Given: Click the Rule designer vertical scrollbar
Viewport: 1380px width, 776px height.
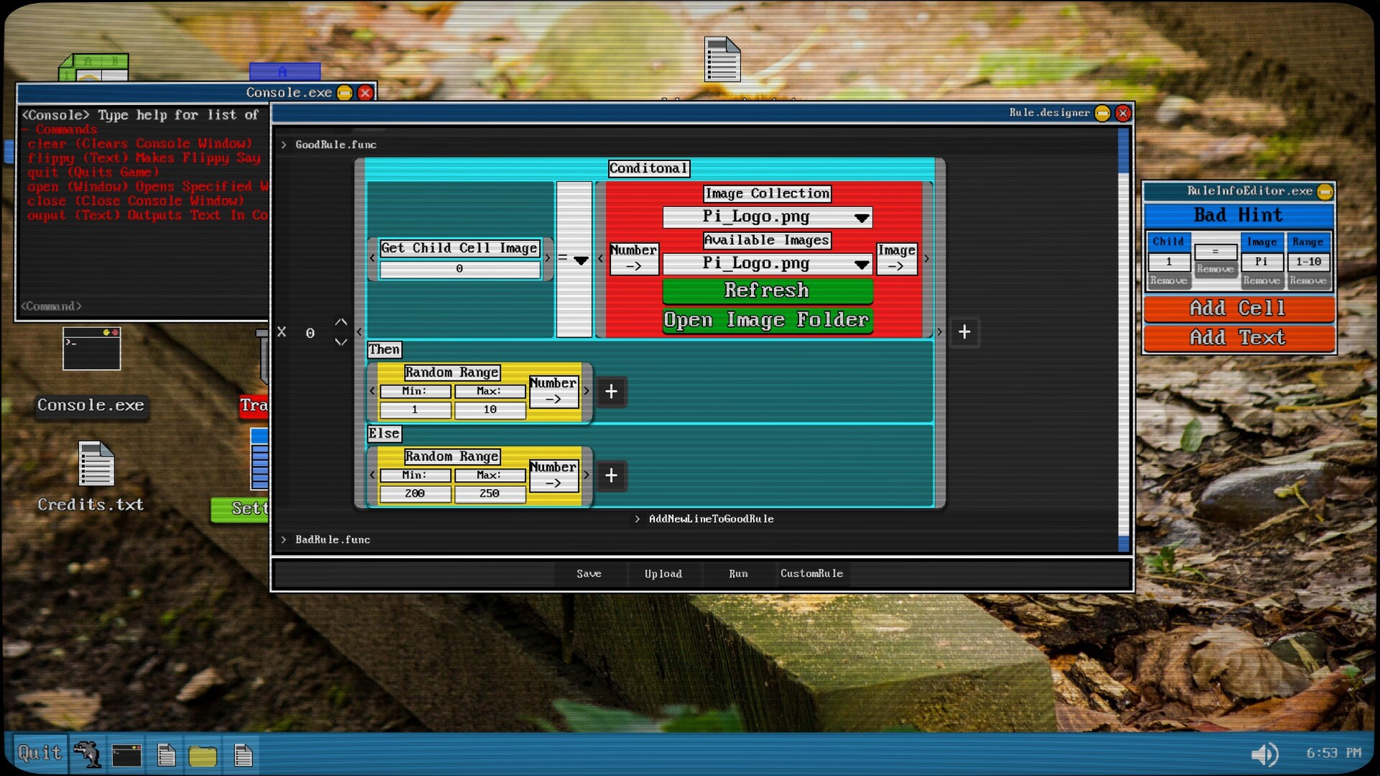Looking at the screenshot, I should click(1123, 338).
